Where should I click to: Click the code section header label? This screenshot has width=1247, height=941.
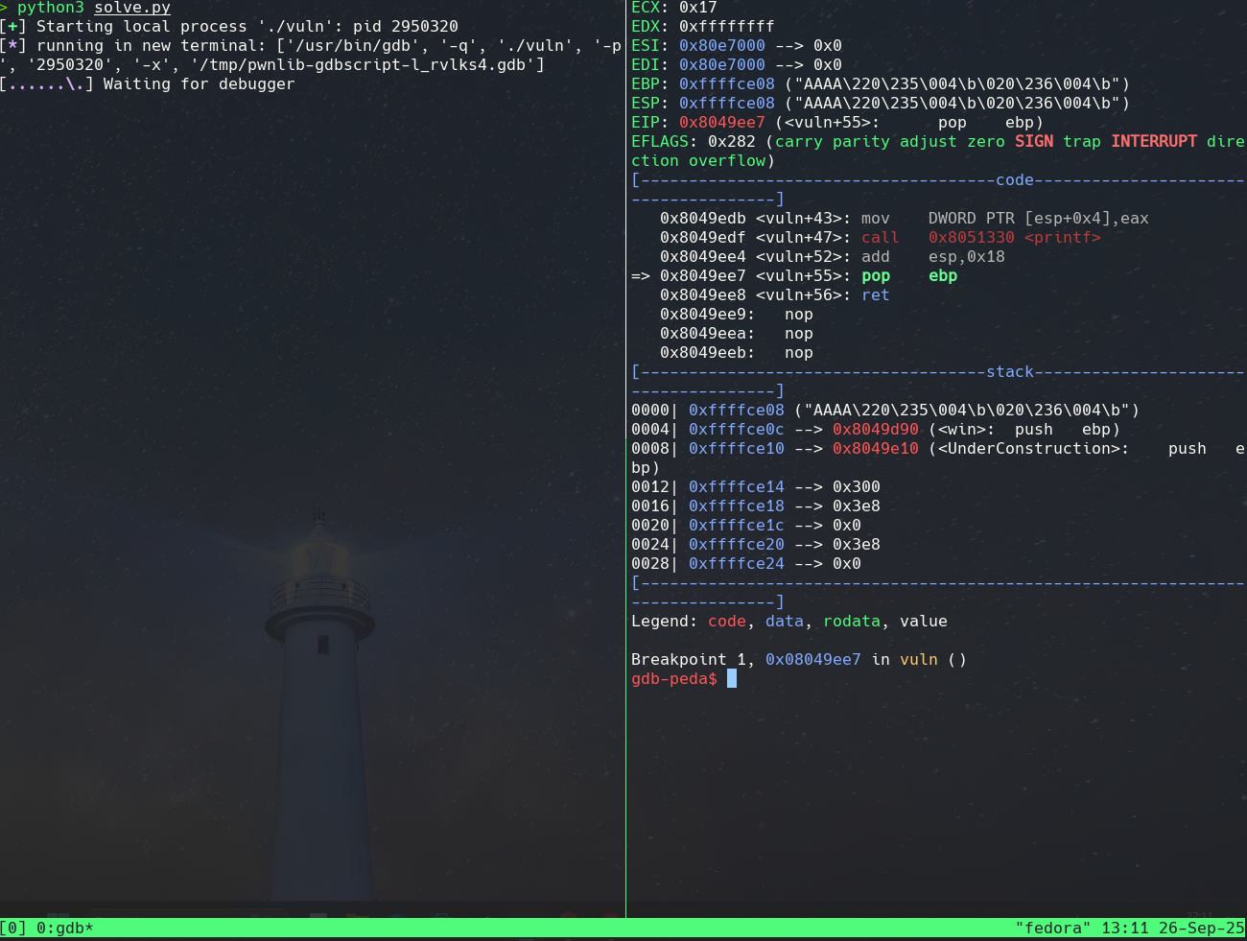coord(1014,180)
